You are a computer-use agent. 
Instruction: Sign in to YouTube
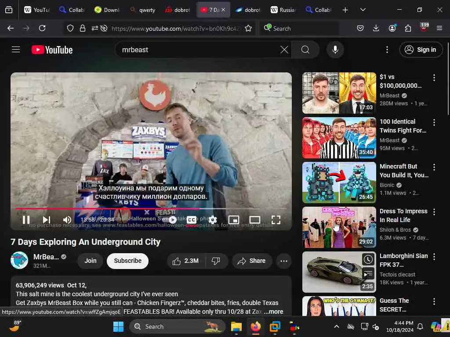click(421, 50)
